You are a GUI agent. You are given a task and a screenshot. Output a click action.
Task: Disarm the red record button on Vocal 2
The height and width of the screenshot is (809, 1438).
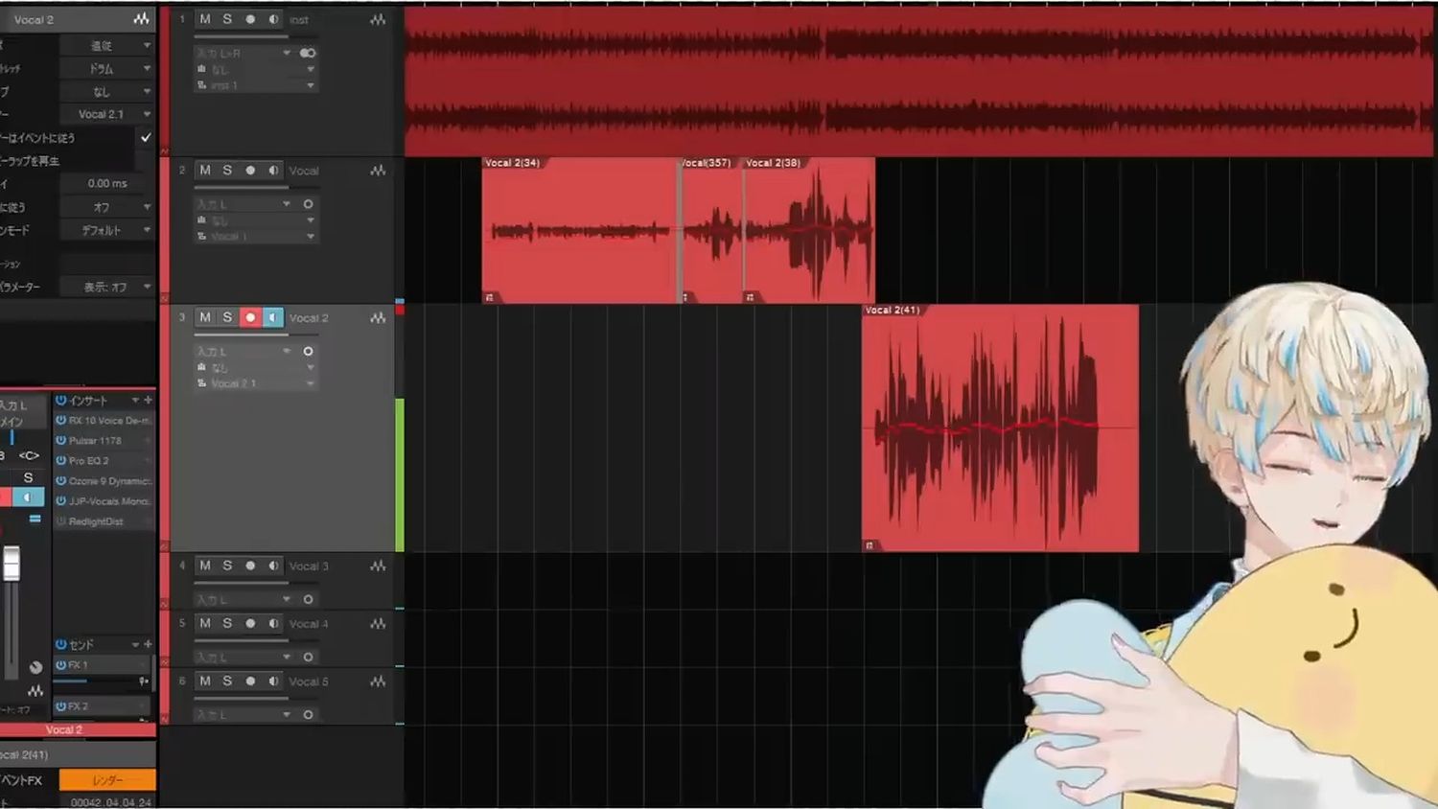coord(250,317)
